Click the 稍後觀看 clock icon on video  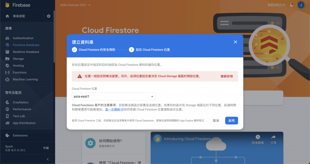click(x=258, y=137)
